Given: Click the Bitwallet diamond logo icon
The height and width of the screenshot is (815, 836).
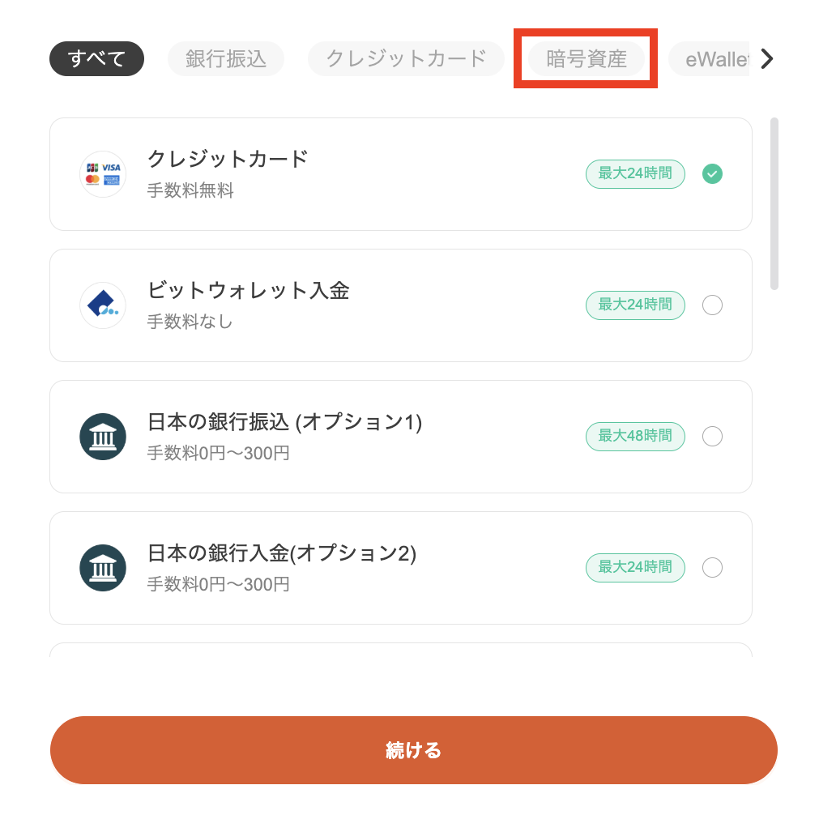Looking at the screenshot, I should point(103,305).
